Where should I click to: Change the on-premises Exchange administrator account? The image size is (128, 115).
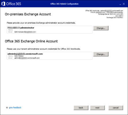point(101,28)
